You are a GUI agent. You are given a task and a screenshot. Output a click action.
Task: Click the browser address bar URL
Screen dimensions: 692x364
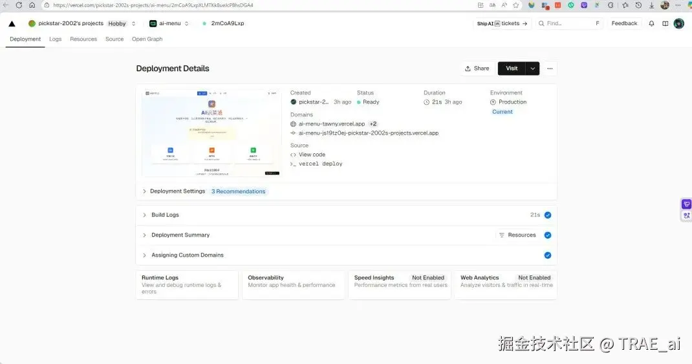[153, 5]
